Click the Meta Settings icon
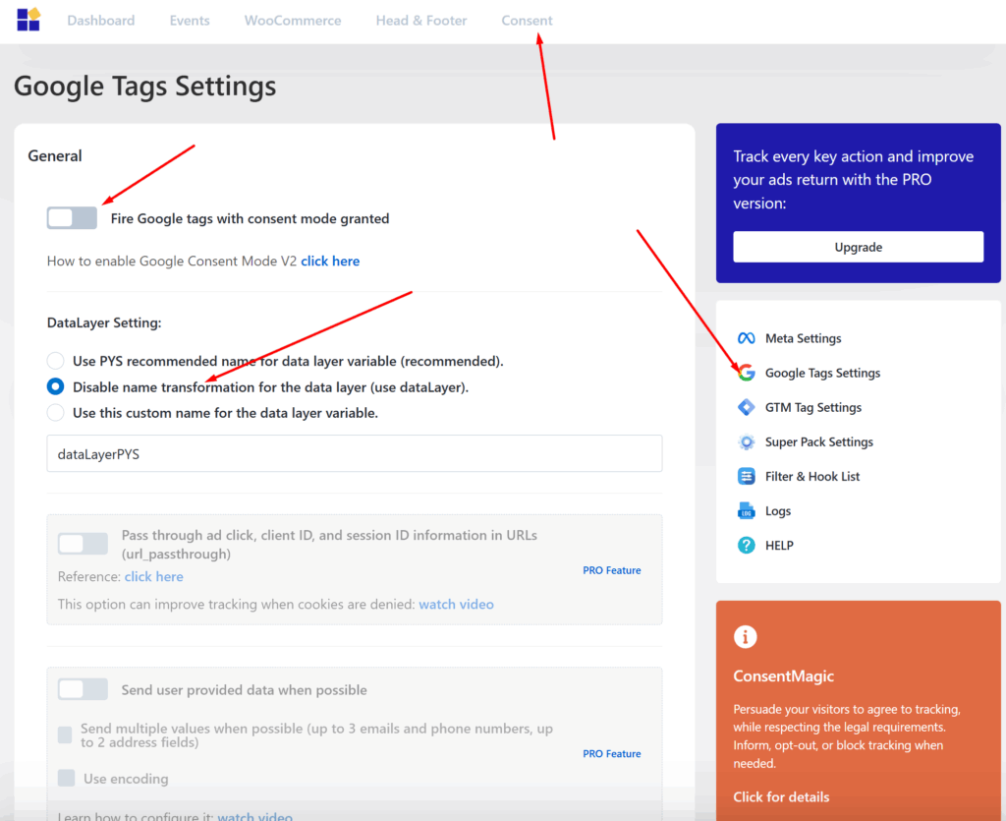1006x821 pixels. (x=747, y=338)
